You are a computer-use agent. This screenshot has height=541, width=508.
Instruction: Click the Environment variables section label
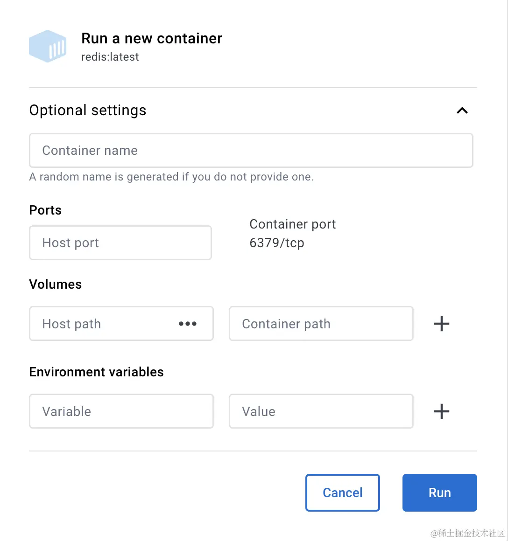[96, 372]
